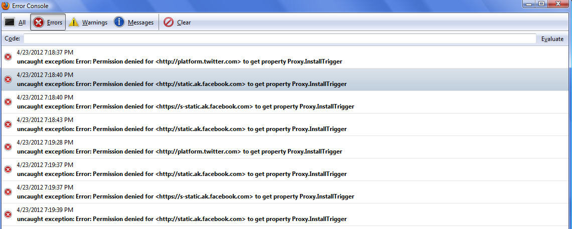Select the 7:19:28 PM platform.twitter.com error text
The width and height of the screenshot is (572, 229).
(180, 151)
